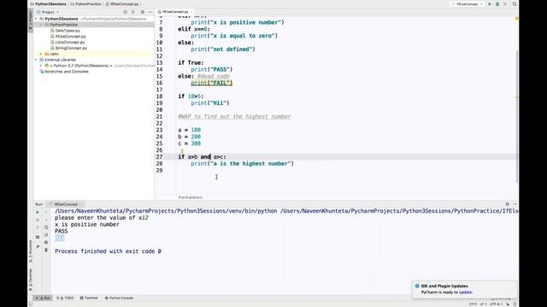The width and height of the screenshot is (547, 307).
Task: Select DataTypes.py in the project tree
Action: coord(68,31)
